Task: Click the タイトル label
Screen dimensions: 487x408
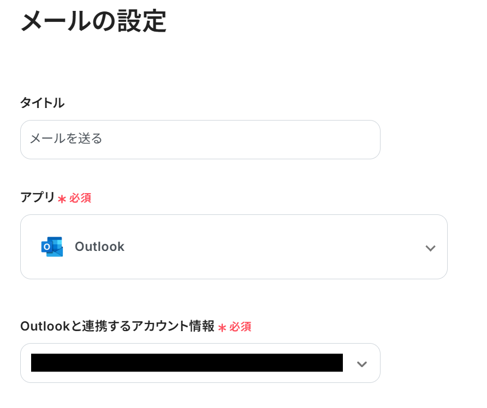Action: [42, 103]
